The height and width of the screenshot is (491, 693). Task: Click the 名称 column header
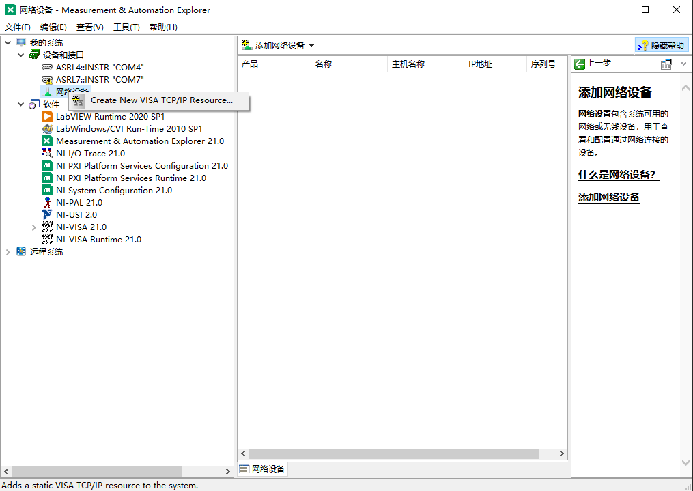coord(349,64)
